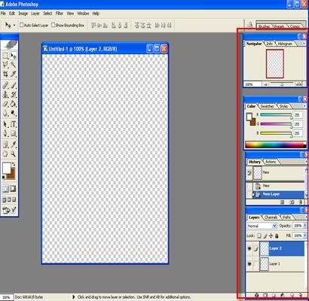This screenshot has width=309, height=301.
Task: Click the brown background color swatch in toolbox
Action: pyautogui.click(x=12, y=175)
